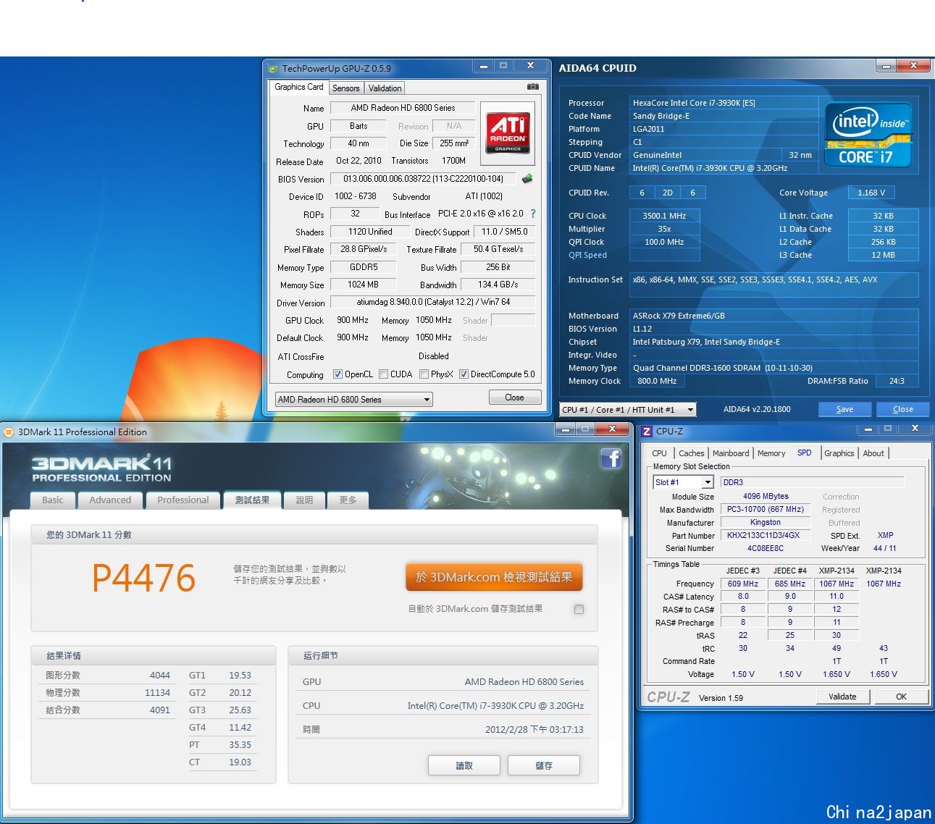Image resolution: width=935 pixels, height=824 pixels.
Task: Minimize the 3DMark 11 window
Action: (566, 429)
